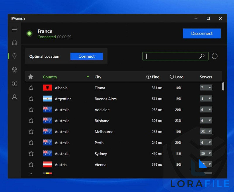
Task: Go to the Home icon in sidebar
Action: [14, 42]
